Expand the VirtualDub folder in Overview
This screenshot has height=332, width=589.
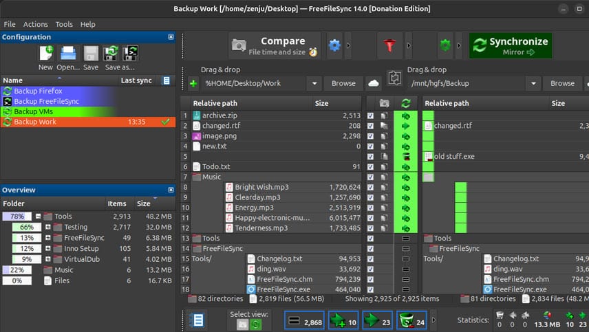(x=47, y=259)
